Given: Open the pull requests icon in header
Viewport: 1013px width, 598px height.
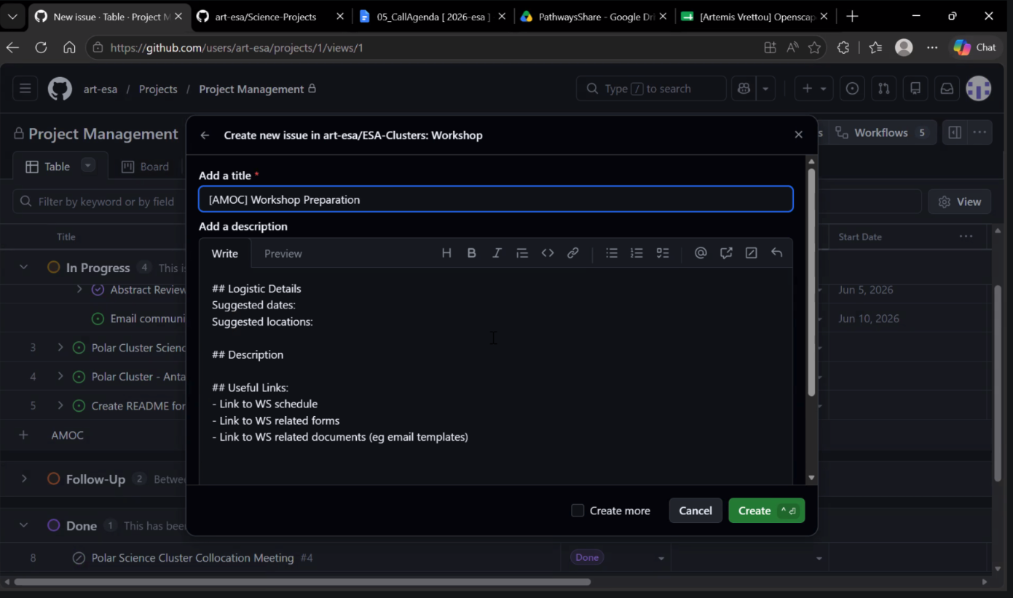Looking at the screenshot, I should [883, 89].
